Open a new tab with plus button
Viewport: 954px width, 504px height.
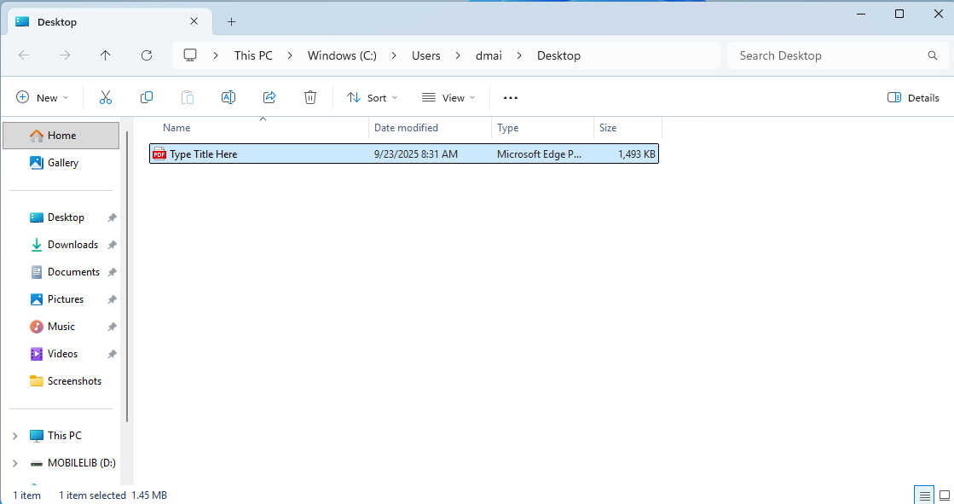(231, 21)
